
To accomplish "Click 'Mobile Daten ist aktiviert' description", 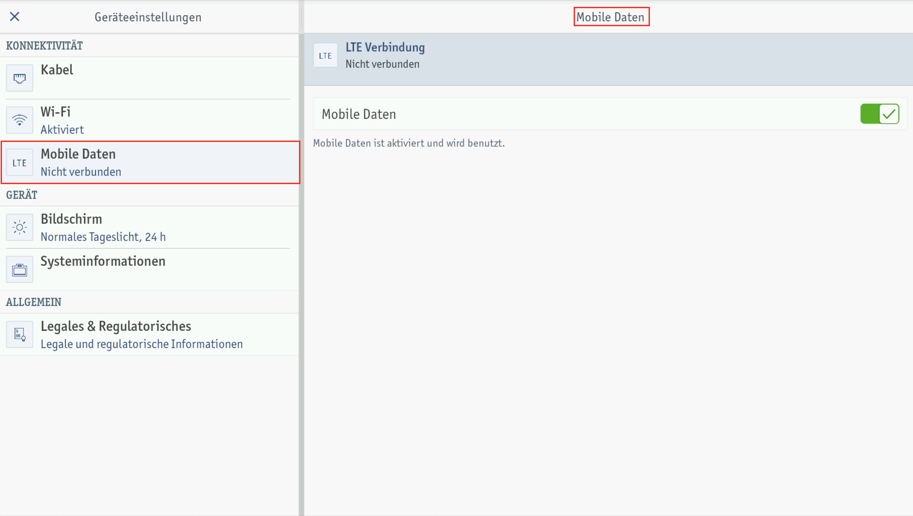I will (409, 143).
